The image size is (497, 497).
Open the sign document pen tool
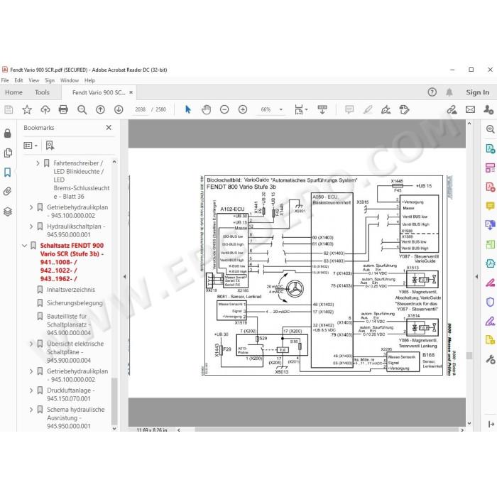(386, 109)
